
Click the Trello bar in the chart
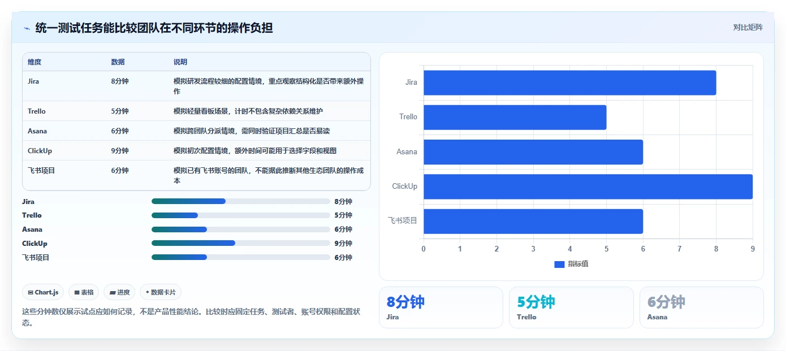point(515,117)
